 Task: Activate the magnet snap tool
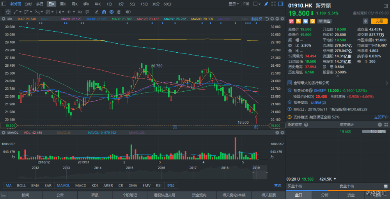[104, 12]
